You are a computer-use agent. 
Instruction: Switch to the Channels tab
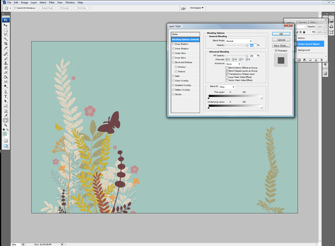pos(302,22)
